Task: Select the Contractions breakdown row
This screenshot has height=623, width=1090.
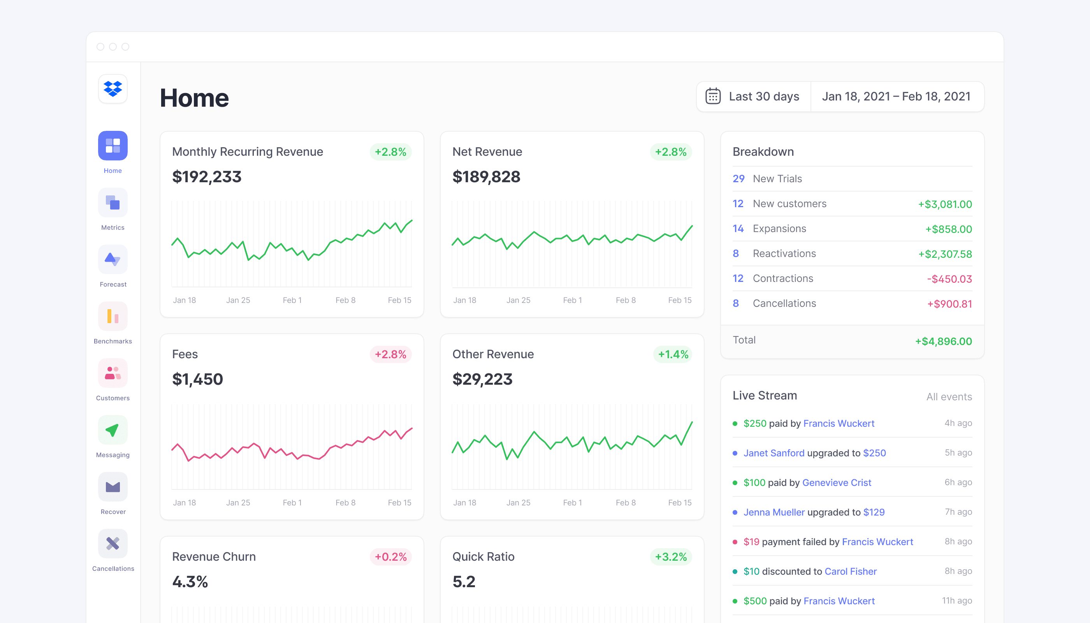Action: 852,278
